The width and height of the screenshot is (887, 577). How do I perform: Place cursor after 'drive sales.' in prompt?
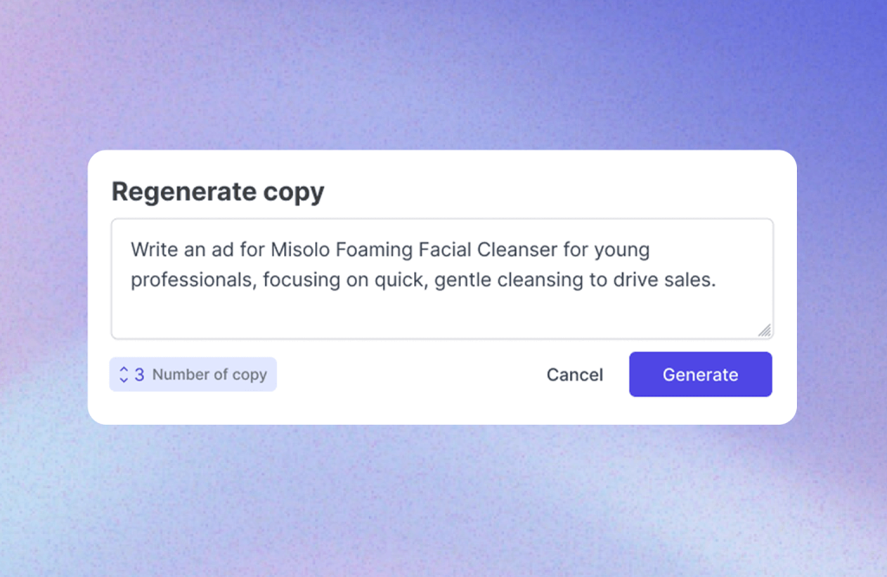[x=718, y=280]
